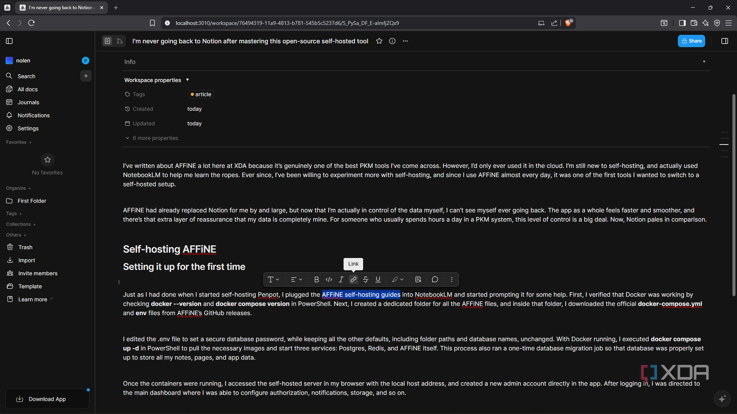Add comment to selected text
This screenshot has height=414, width=737.
tap(435, 279)
